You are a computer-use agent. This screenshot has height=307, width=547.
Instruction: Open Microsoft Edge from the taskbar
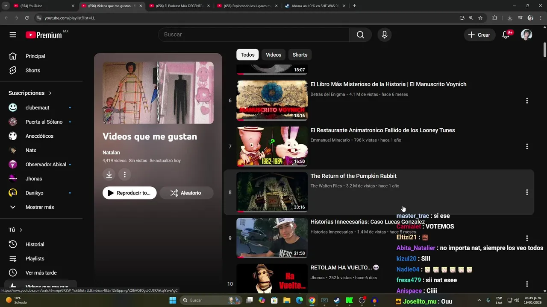[x=299, y=300]
